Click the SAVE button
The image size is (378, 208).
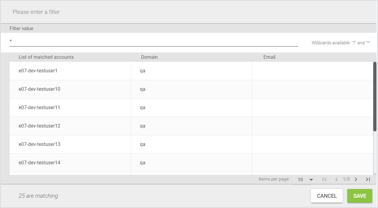[360, 196]
